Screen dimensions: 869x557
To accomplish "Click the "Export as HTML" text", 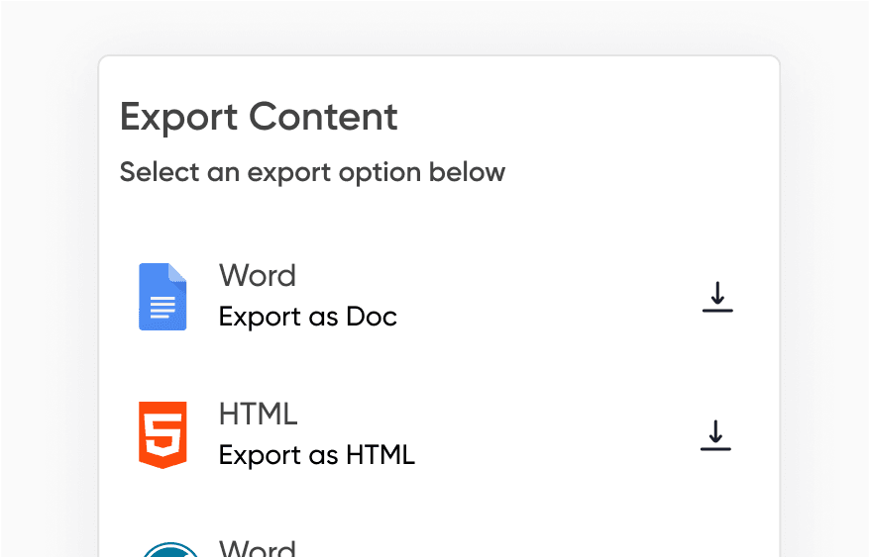I will (x=316, y=455).
